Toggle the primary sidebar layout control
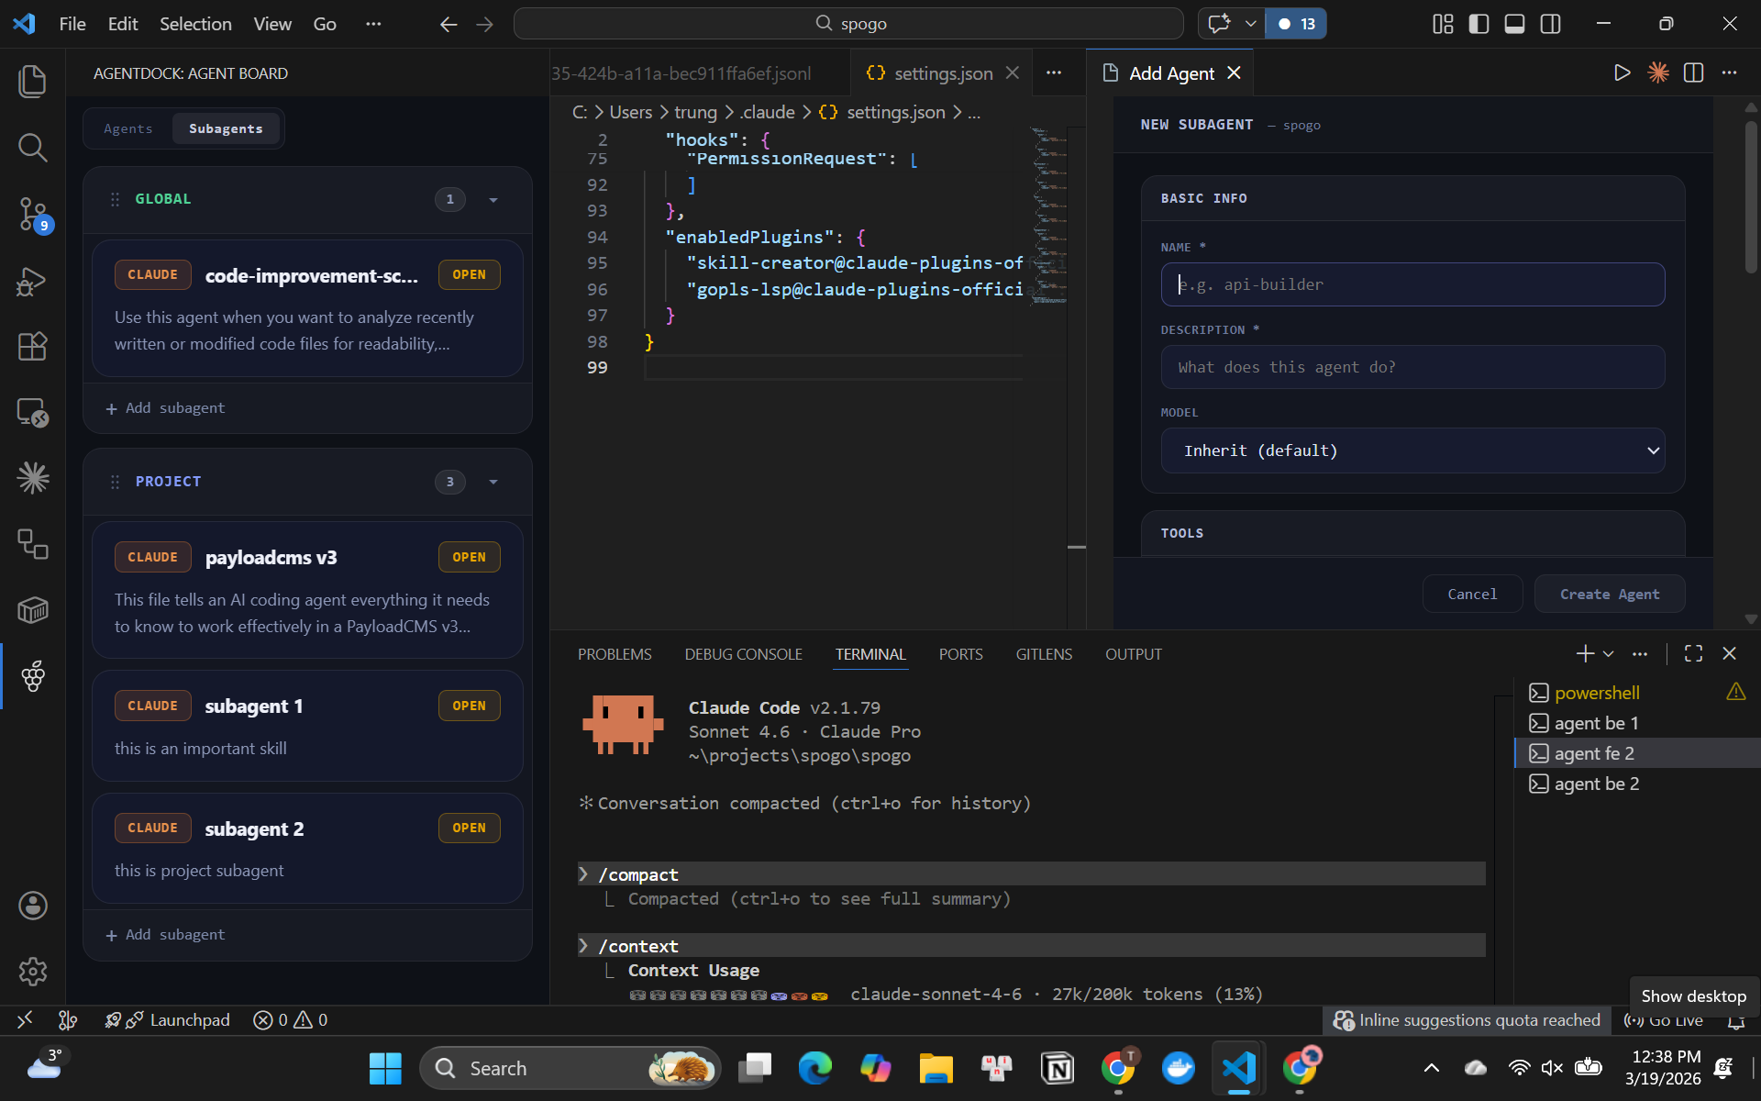The height and width of the screenshot is (1101, 1761). click(x=1479, y=23)
